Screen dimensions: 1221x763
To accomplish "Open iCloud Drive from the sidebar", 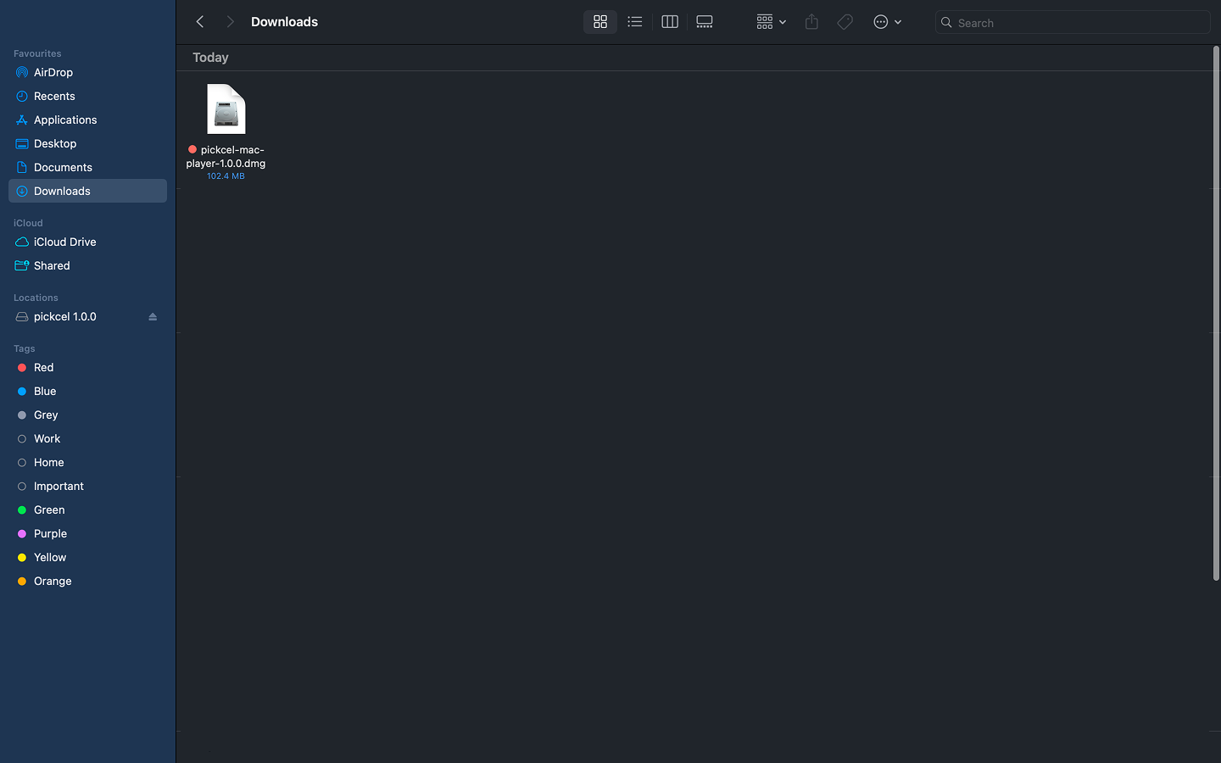I will tap(64, 242).
